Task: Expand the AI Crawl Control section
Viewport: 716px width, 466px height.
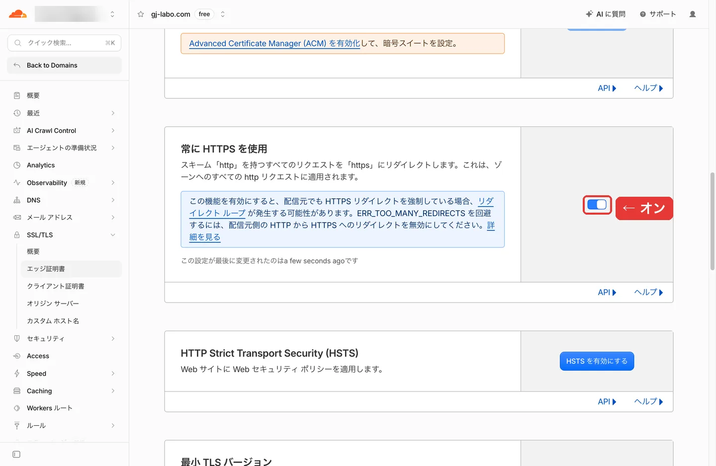Action: click(x=113, y=131)
